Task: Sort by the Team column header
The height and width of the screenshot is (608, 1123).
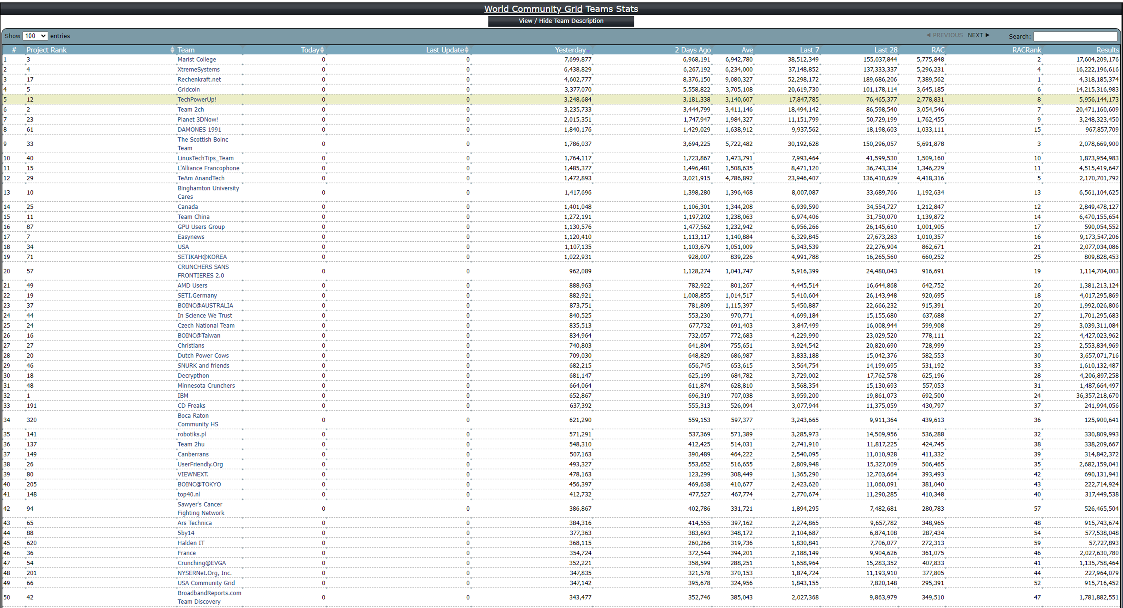Action: 186,50
